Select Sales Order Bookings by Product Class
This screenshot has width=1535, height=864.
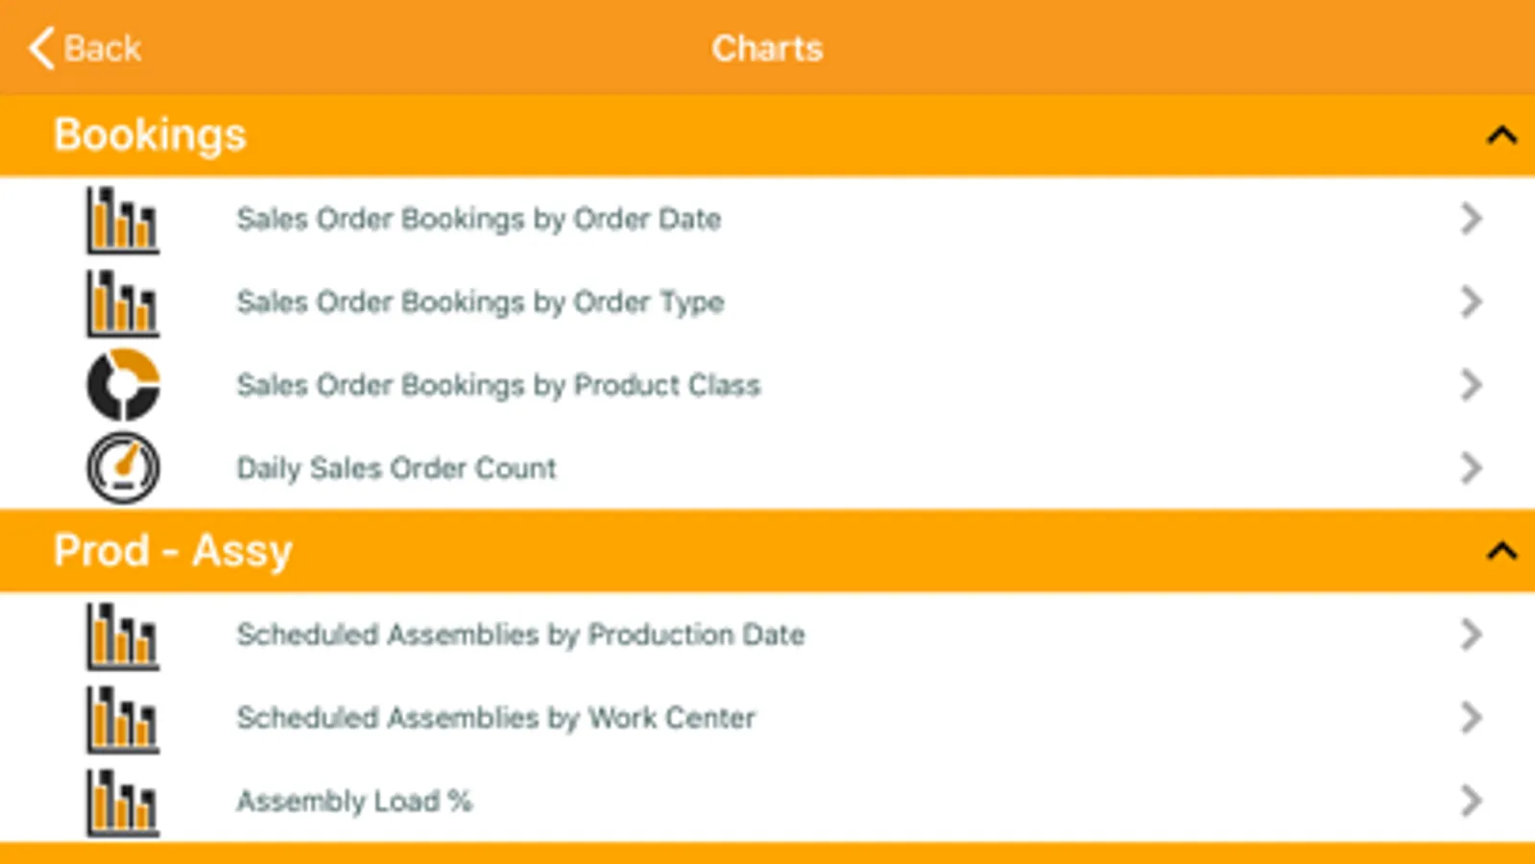pyautogui.click(x=498, y=385)
